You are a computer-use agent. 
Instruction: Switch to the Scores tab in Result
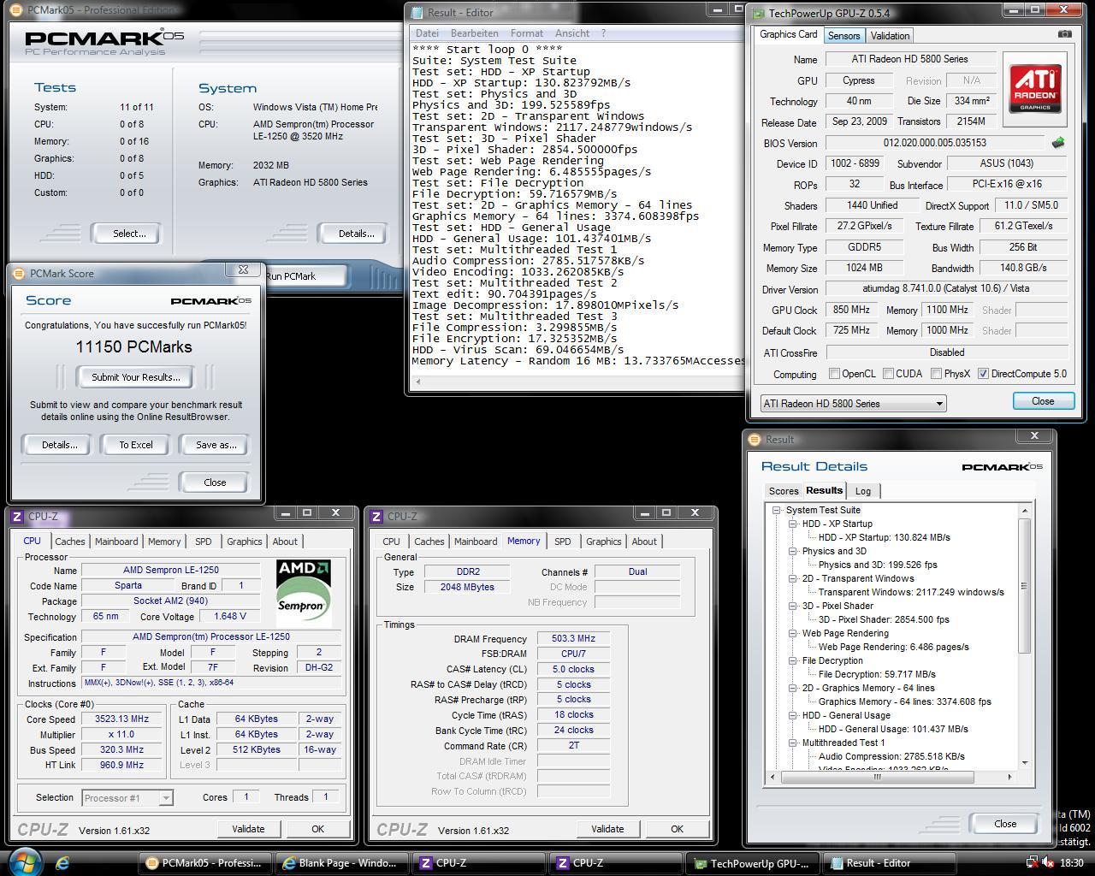784,491
